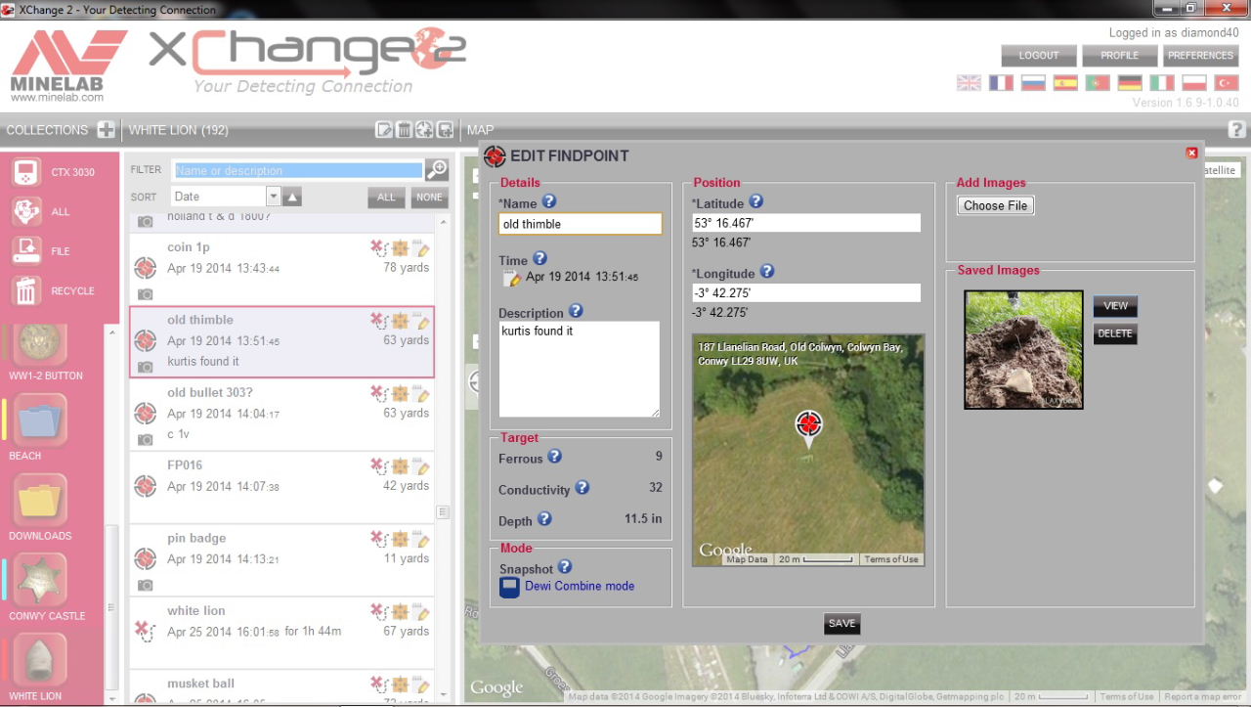
Task: Open the CONWY CASTLE collection
Action: coord(40,580)
